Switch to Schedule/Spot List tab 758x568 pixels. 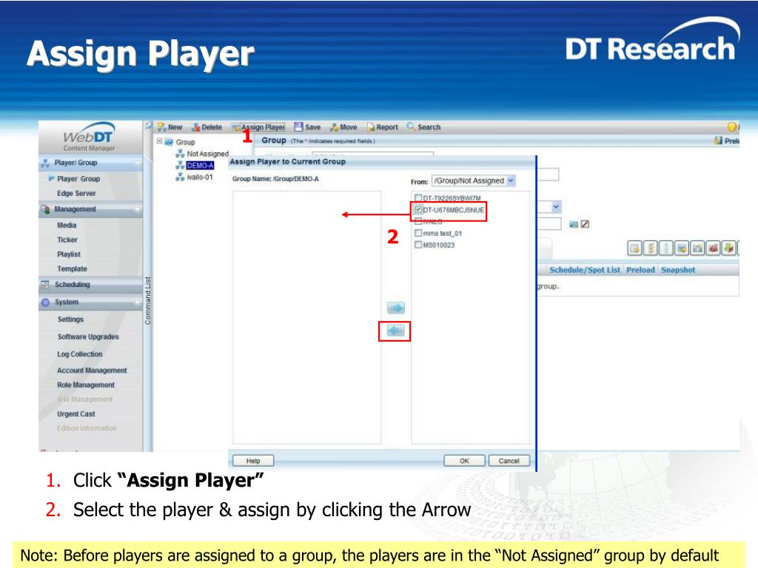click(x=585, y=270)
